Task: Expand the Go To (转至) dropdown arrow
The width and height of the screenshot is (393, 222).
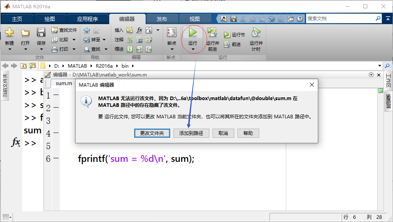Action: click(x=104, y=40)
